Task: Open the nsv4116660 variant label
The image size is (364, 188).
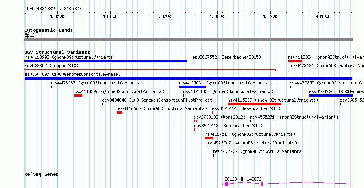Action: pyautogui.click(x=162, y=108)
